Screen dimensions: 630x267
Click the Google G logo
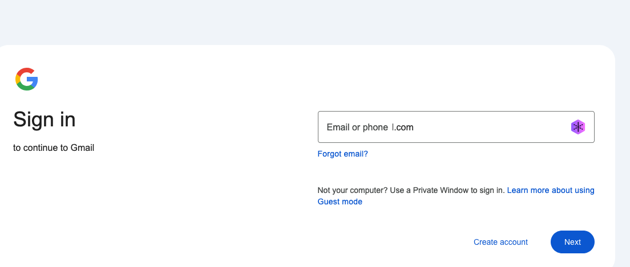coord(27,79)
